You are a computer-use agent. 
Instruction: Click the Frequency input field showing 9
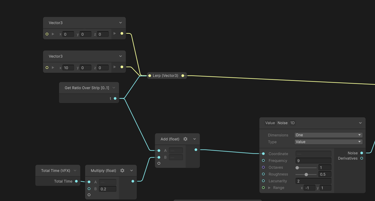(x=313, y=160)
